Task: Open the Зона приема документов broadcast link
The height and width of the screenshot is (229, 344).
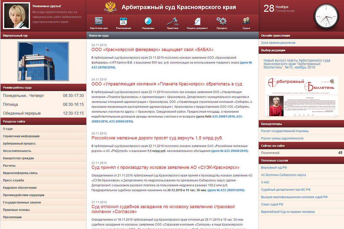Action: pos(278,43)
